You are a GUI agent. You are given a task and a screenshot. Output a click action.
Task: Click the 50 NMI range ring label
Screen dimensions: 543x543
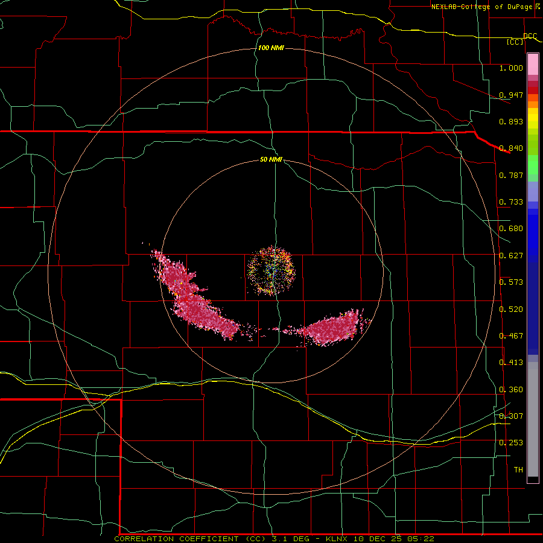coord(271,159)
